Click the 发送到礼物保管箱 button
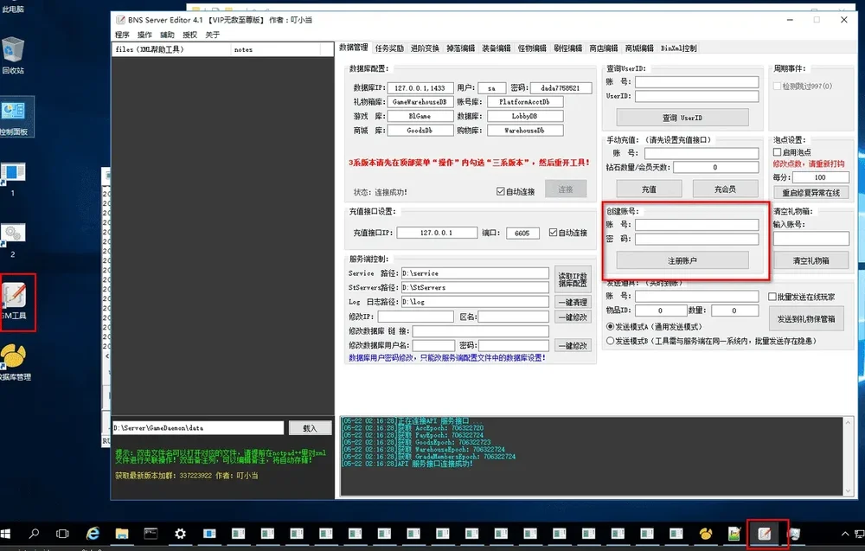865x551 pixels. [x=806, y=319]
